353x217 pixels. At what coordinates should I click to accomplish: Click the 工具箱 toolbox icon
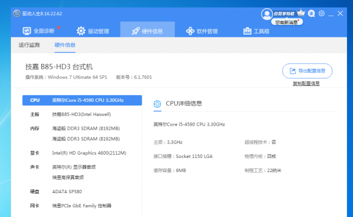pos(247,31)
